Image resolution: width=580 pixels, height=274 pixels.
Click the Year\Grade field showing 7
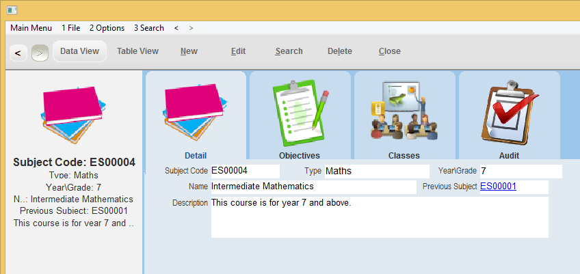click(x=520, y=172)
